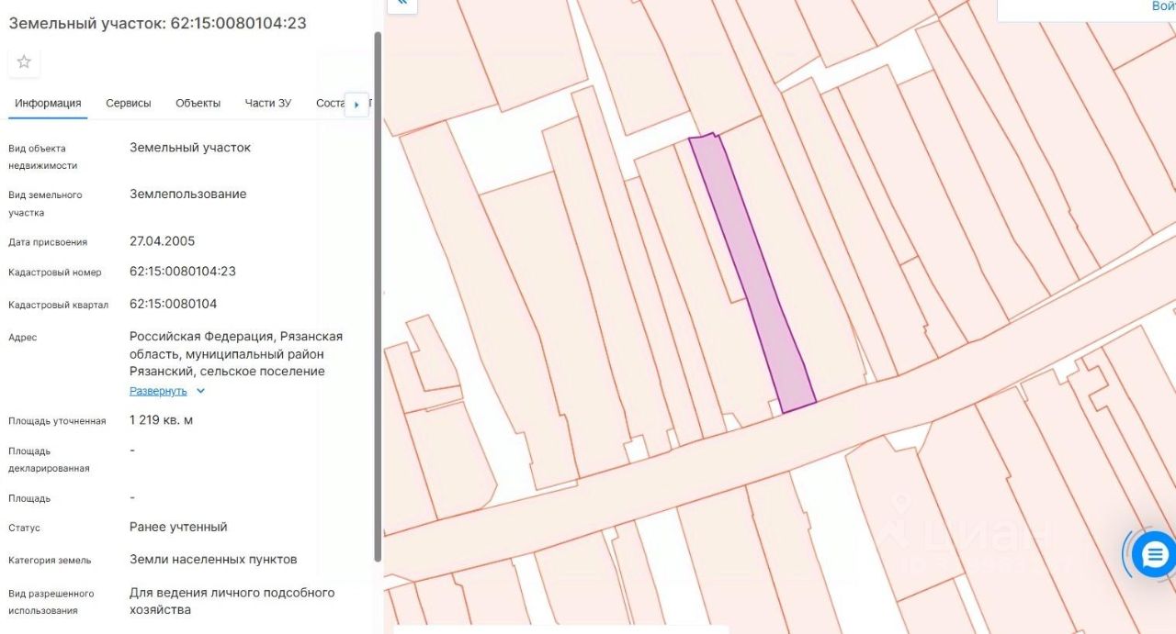Select the Объекты tab

(198, 104)
